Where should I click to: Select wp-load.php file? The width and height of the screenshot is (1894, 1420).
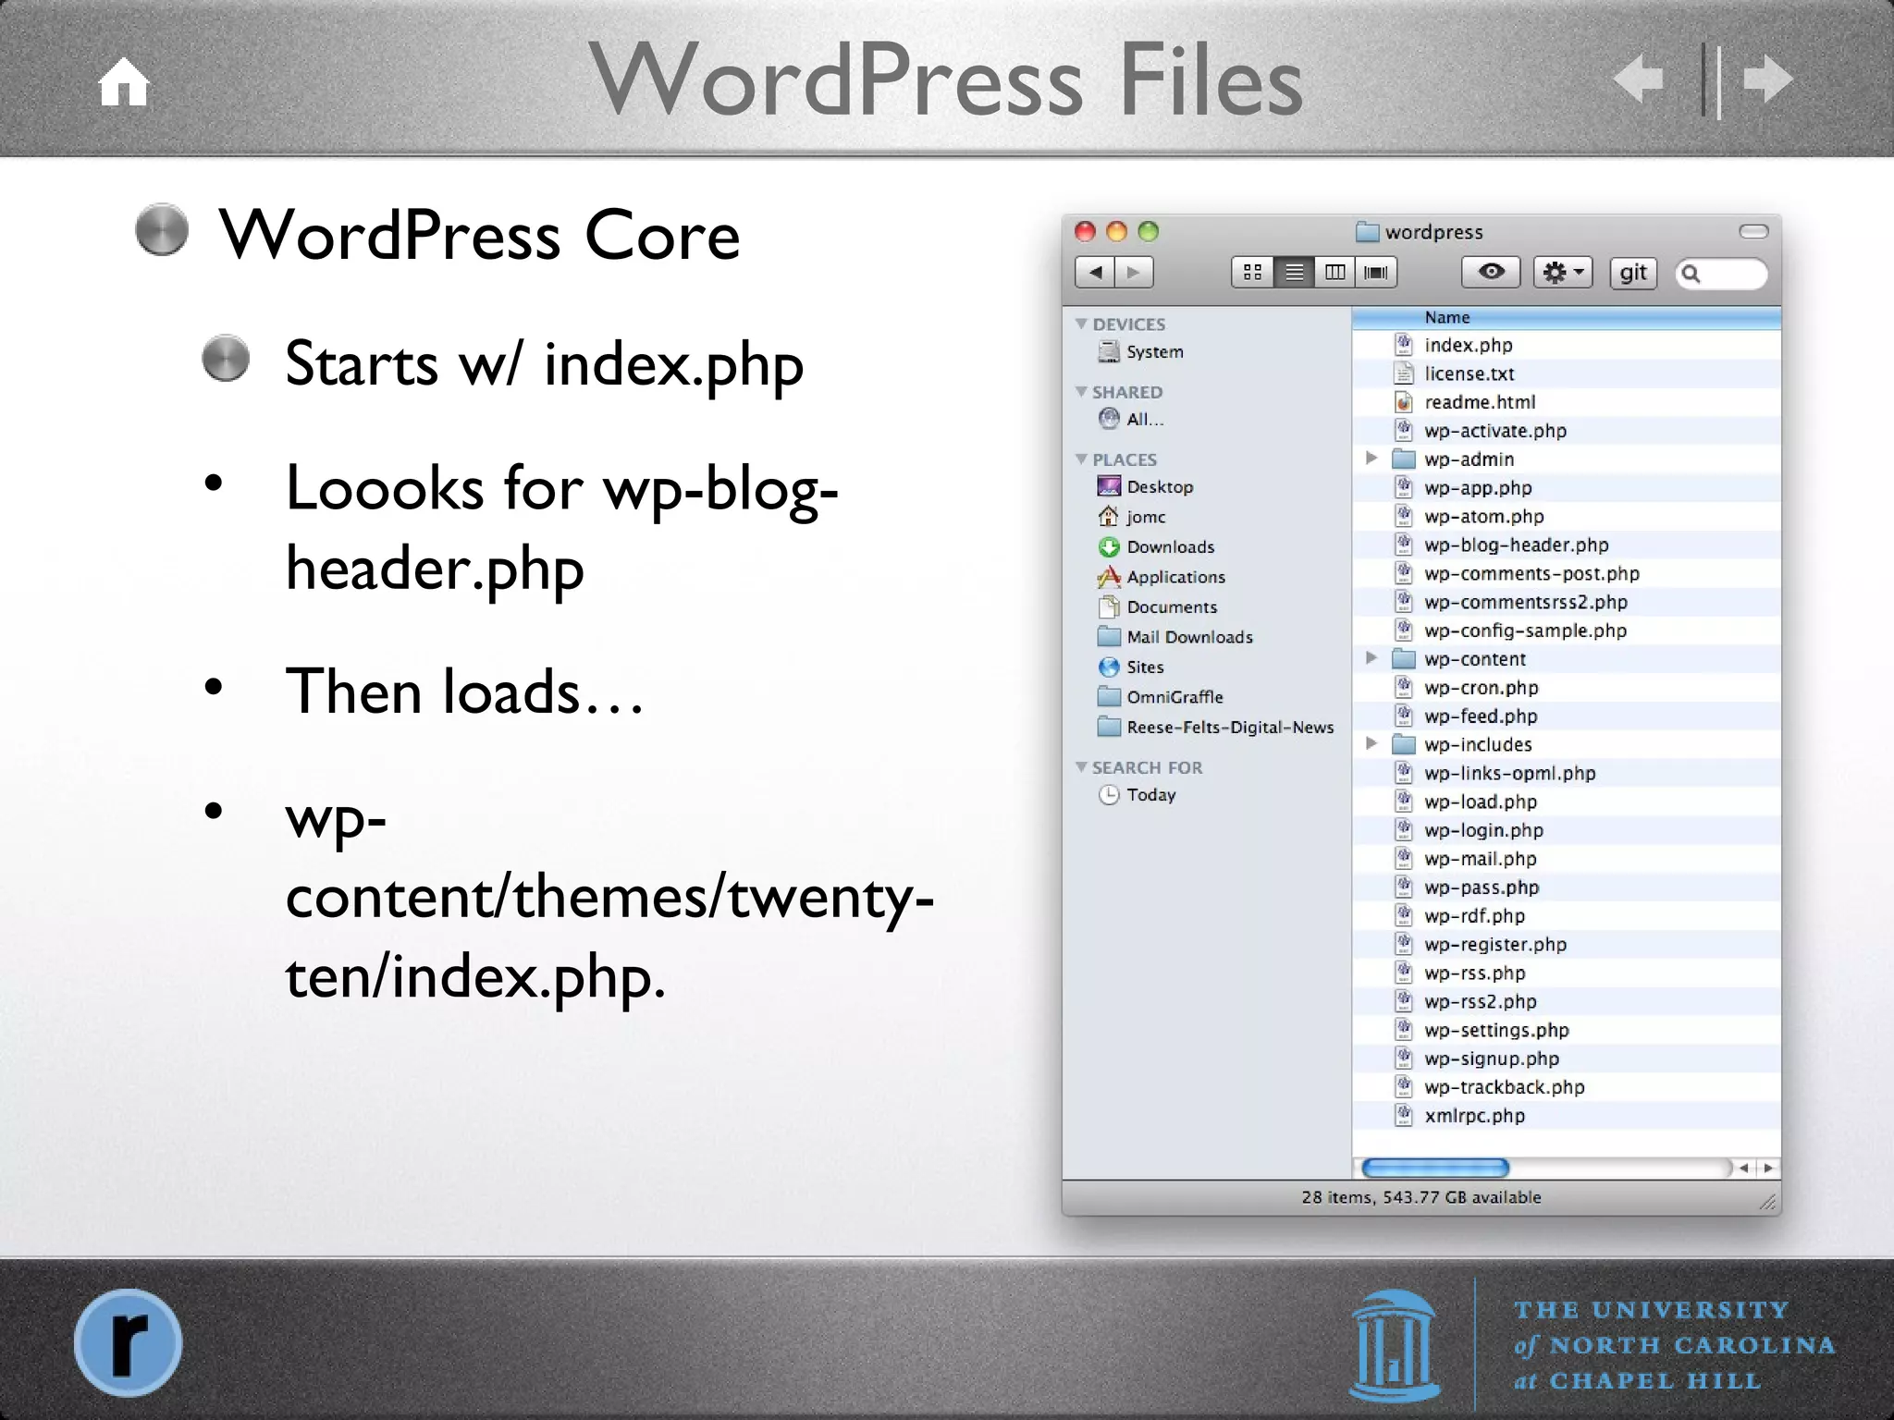[1566, 802]
